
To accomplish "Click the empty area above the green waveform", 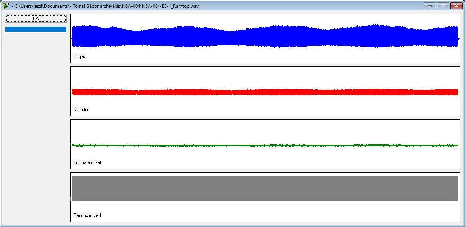I will [265, 131].
